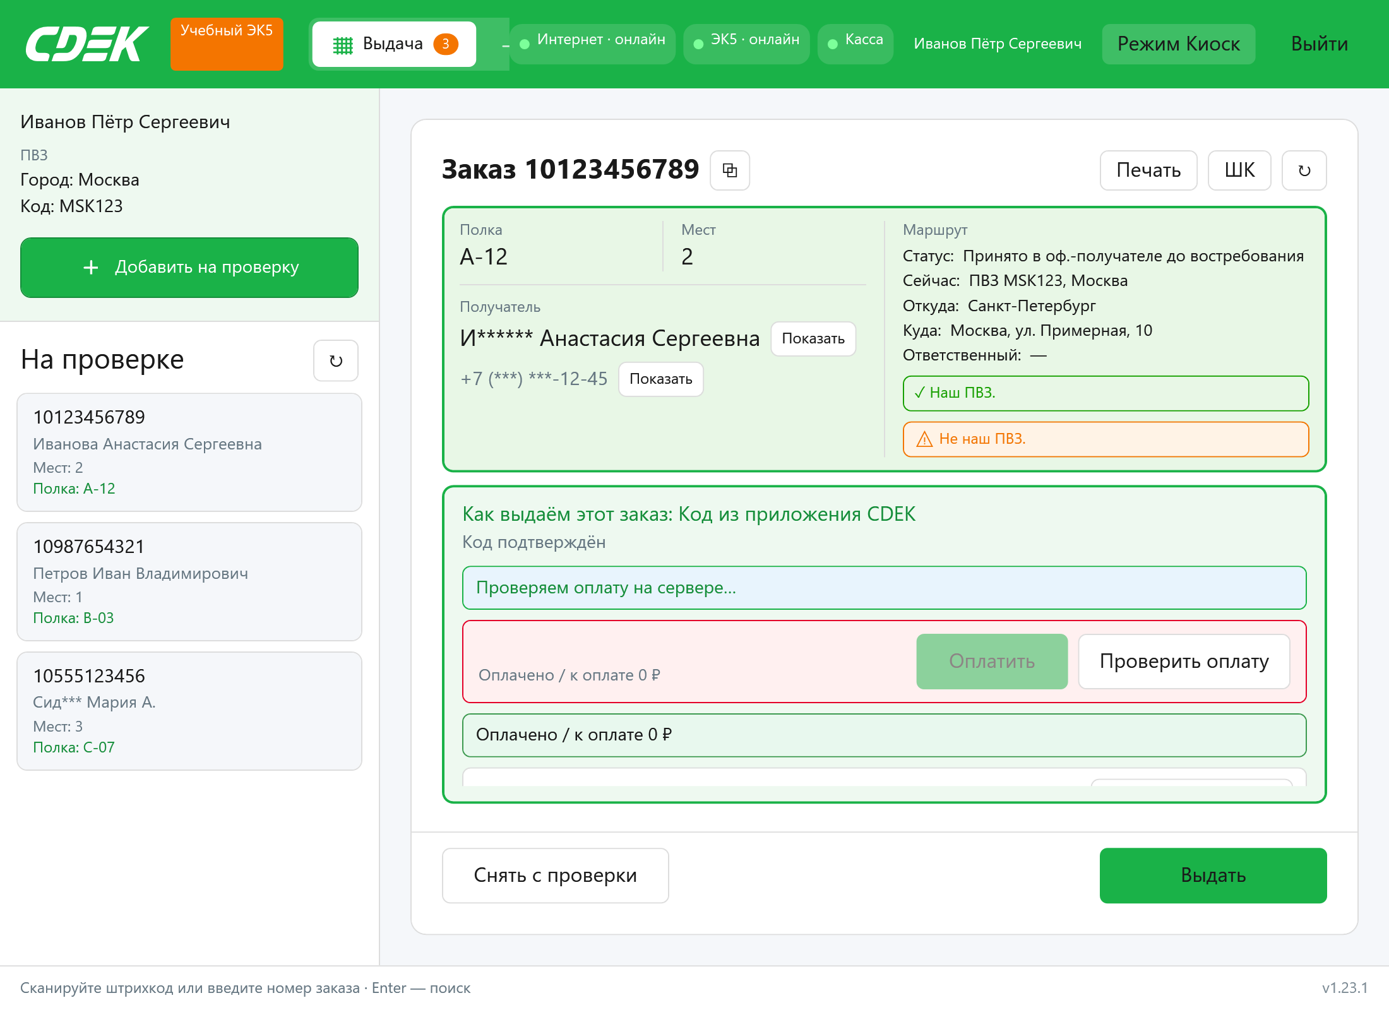This screenshot has height=1010, width=1389.
Task: Click 'Код: MSK123' text
Action: coord(71,206)
